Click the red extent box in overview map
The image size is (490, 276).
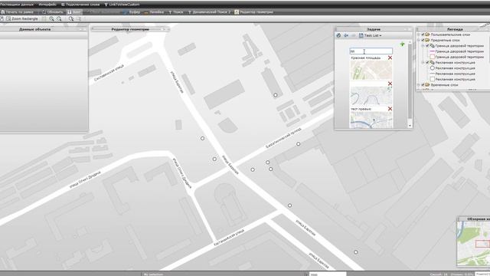(x=482, y=244)
